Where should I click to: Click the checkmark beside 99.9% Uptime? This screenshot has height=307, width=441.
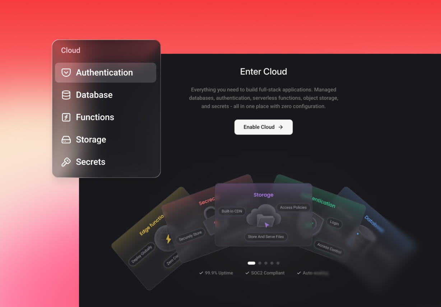pos(201,273)
